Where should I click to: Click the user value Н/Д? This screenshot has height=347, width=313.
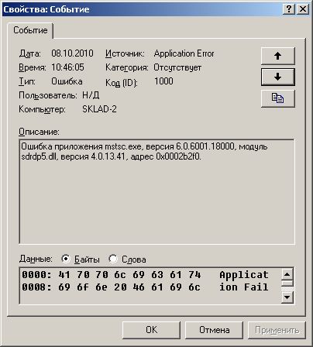click(91, 95)
